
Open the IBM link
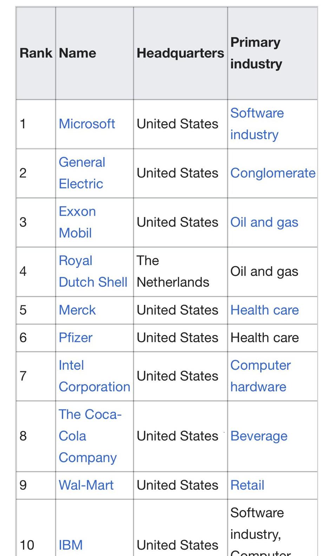click(71, 545)
